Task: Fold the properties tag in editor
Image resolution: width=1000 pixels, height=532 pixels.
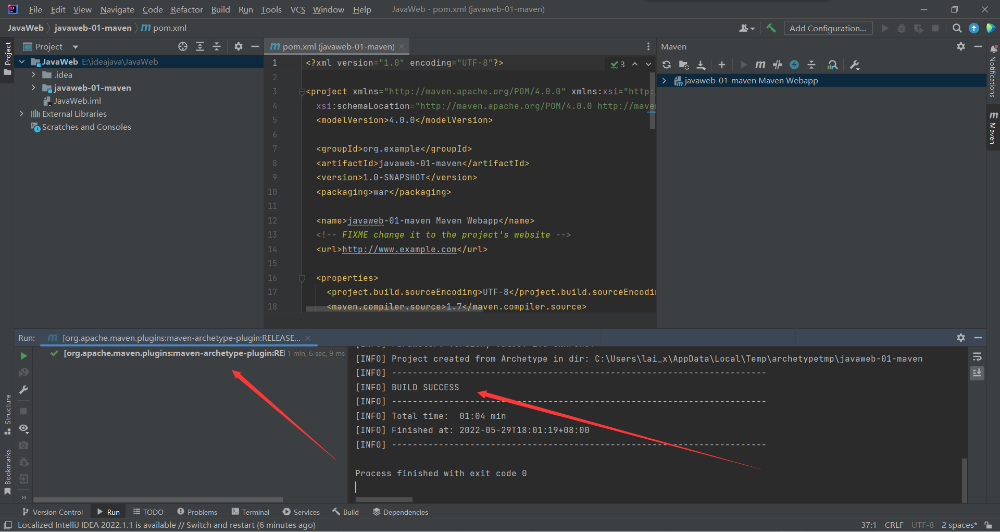Action: tap(302, 278)
